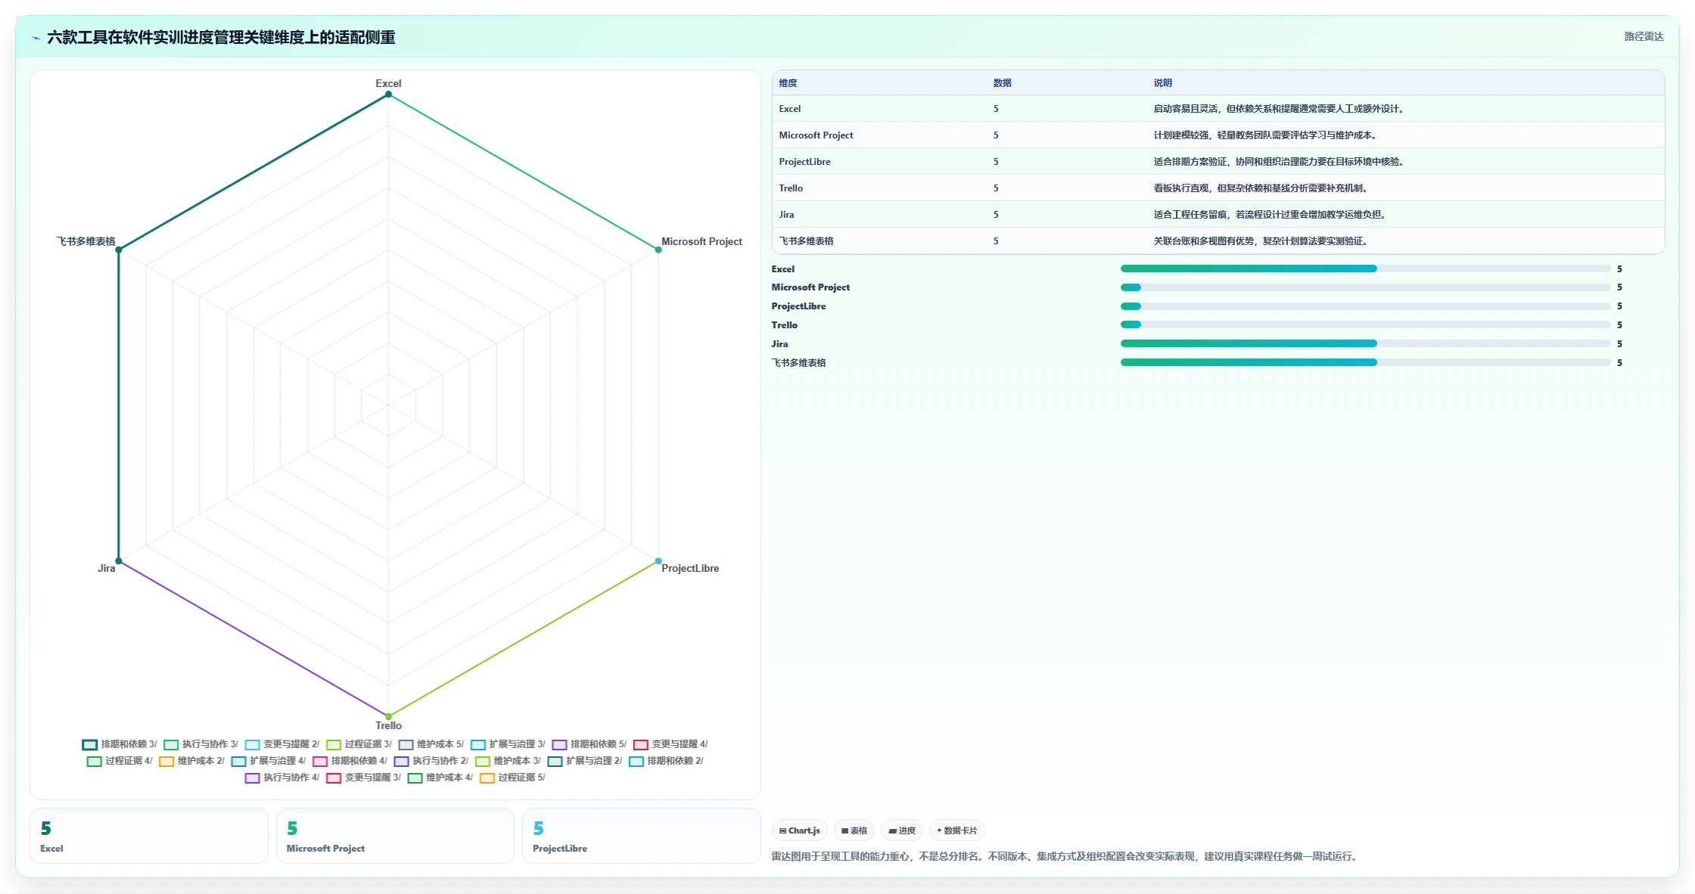Toggle legend item 维护成本 2/
Viewport: 1695px width, 894px height.
click(191, 761)
